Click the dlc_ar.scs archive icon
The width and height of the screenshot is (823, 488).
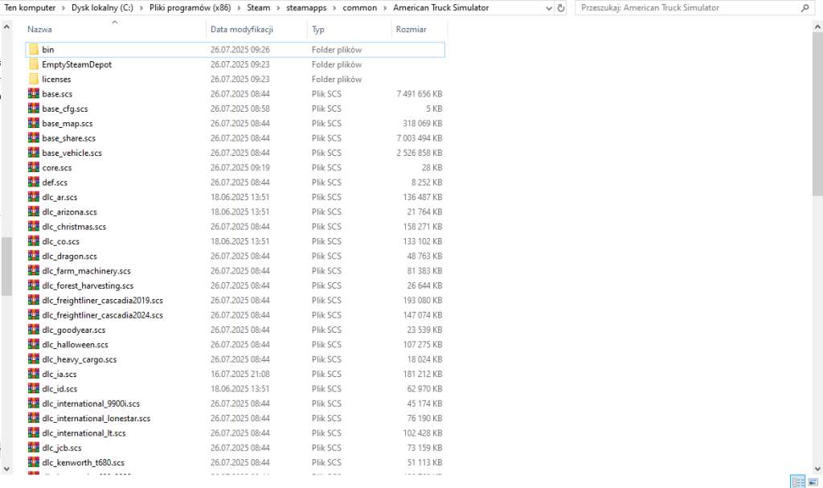tap(34, 196)
